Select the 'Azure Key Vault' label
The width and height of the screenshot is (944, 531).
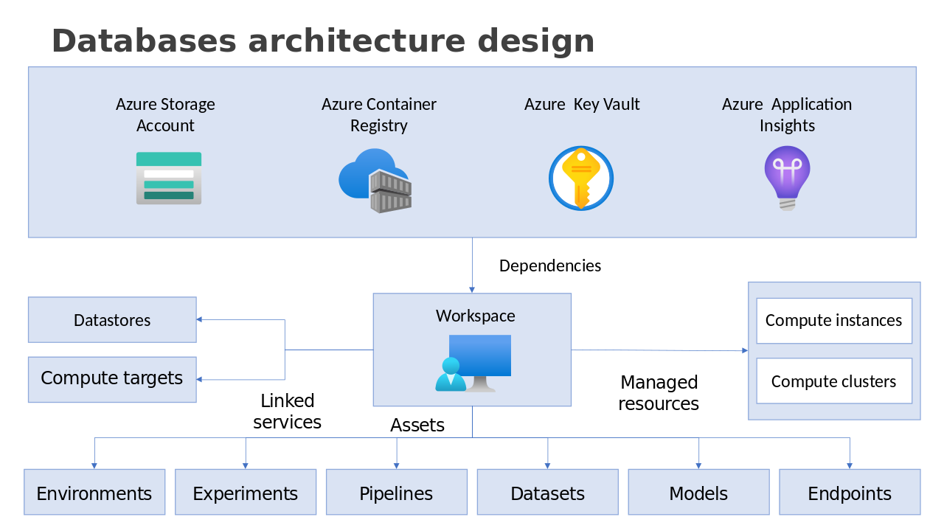click(582, 105)
